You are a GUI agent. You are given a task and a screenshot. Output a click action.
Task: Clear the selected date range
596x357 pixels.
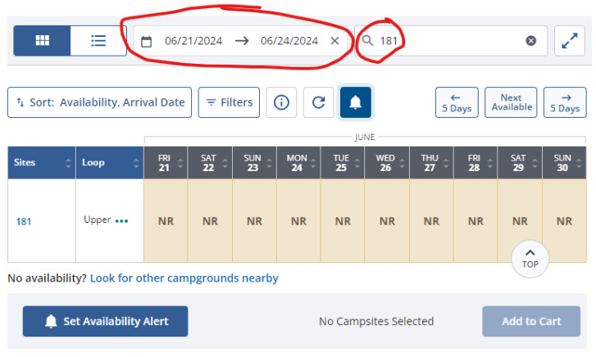tap(334, 41)
